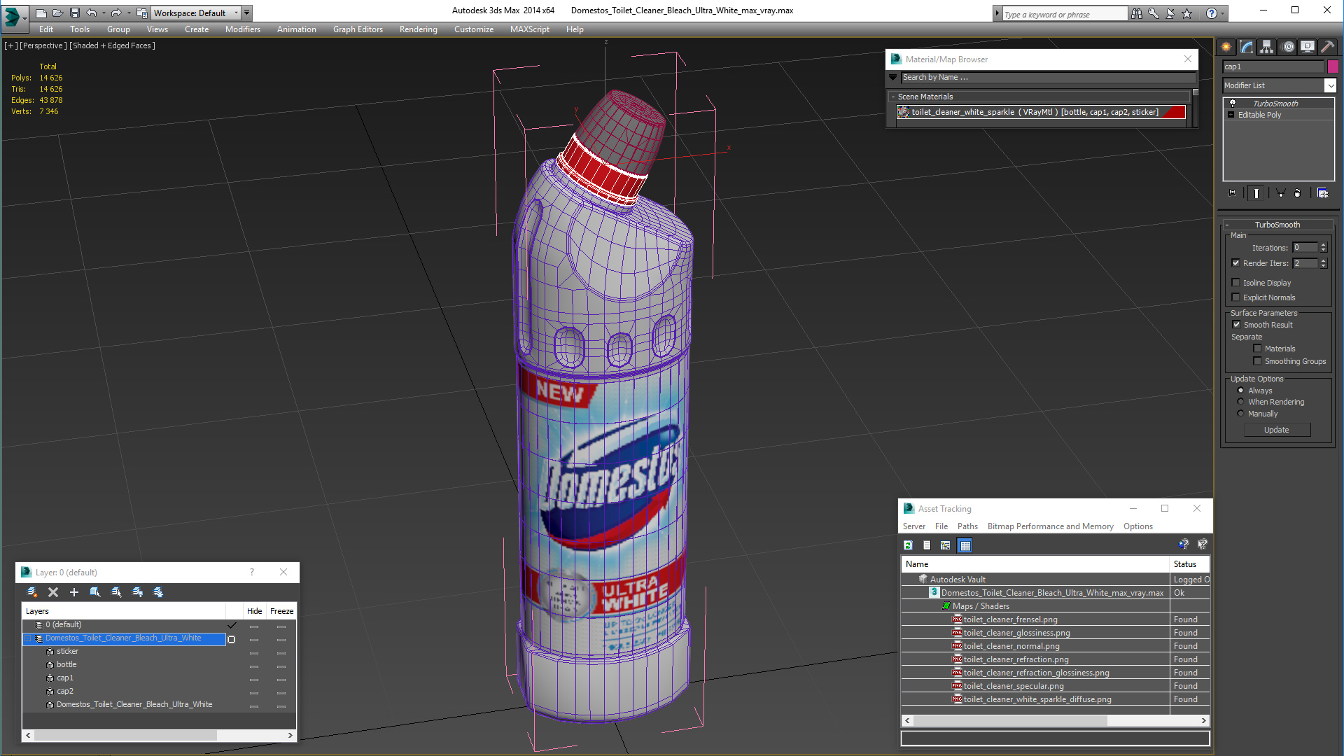The image size is (1344, 756).
Task: Click Status Log list icon in Asset Tracking
Action: [927, 545]
